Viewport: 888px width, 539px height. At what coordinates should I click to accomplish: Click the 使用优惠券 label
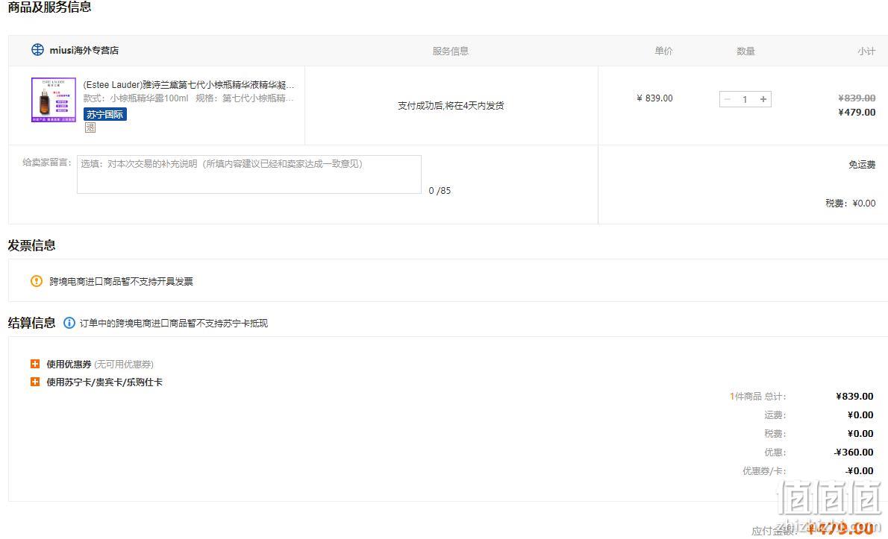click(x=69, y=365)
